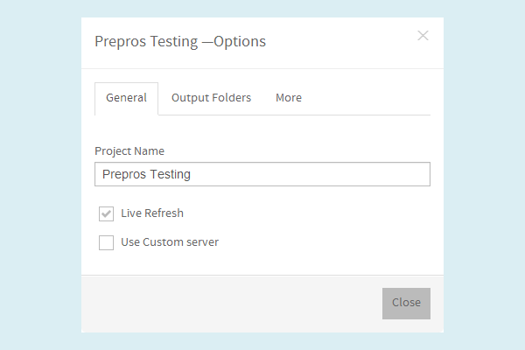Select the General tab

pos(126,98)
